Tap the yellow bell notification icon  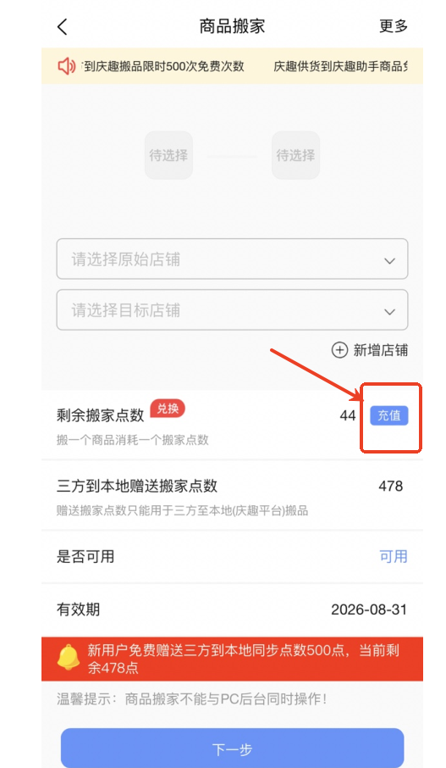(69, 657)
